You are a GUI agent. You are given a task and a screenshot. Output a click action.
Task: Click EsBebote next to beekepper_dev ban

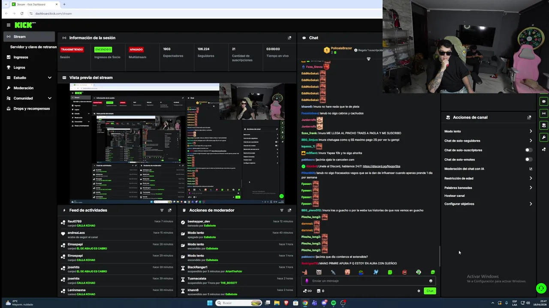(210, 225)
